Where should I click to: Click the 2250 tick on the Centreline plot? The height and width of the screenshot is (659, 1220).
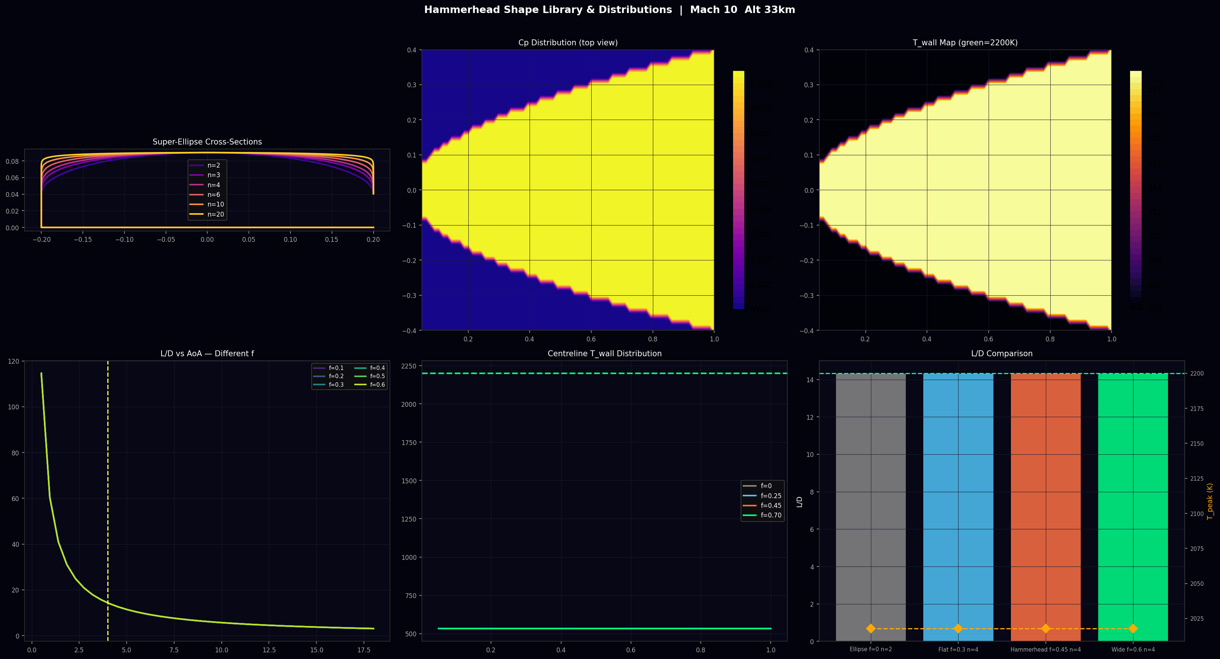click(x=409, y=366)
